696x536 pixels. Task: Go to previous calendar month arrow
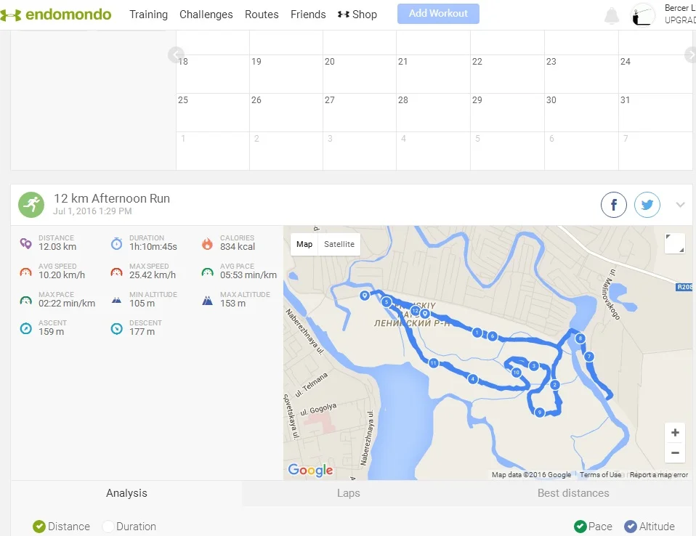point(175,54)
